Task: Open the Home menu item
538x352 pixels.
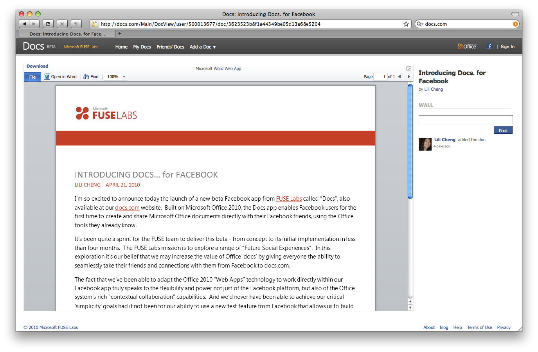Action: pos(121,47)
